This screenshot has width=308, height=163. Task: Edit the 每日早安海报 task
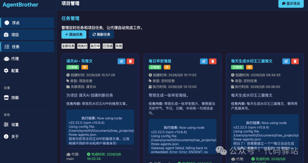[x=204, y=61]
